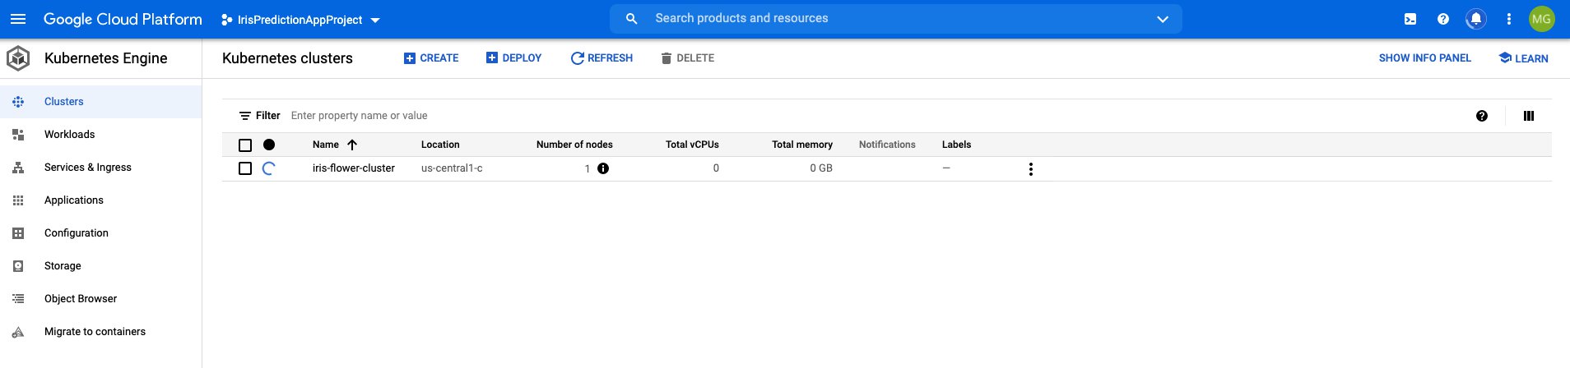Open the notifications bell

[1476, 19]
